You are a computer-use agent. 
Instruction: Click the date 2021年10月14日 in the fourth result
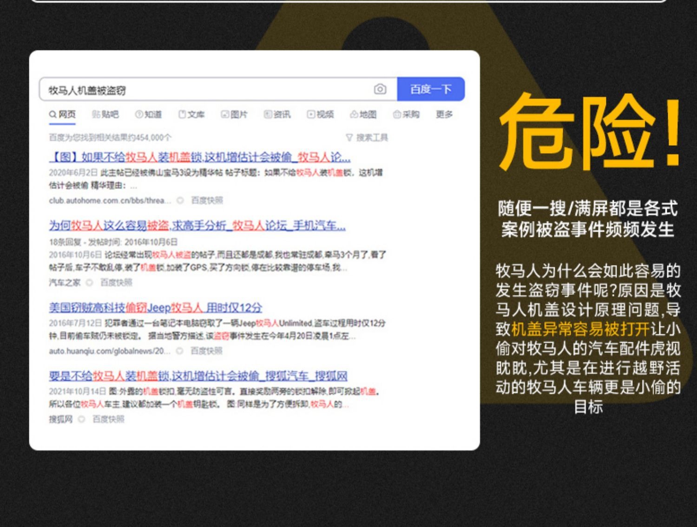click(x=78, y=391)
